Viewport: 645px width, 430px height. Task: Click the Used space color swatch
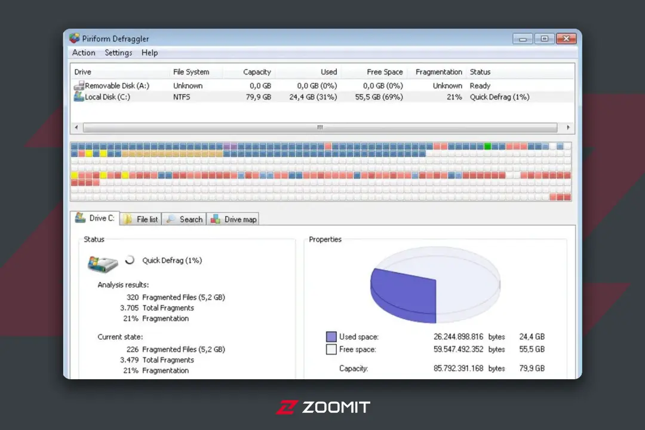331,337
